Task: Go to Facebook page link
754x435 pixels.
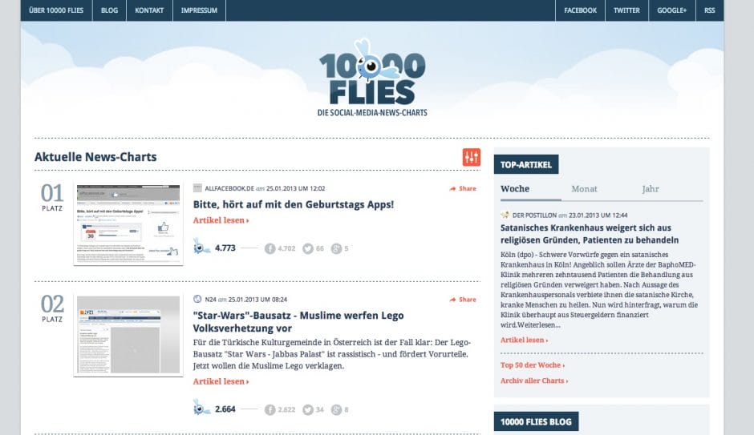Action: [x=581, y=10]
